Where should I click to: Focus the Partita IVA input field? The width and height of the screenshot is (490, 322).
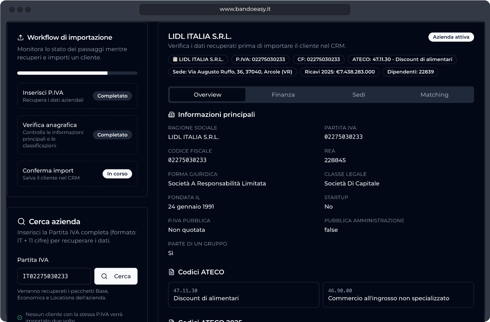point(54,276)
